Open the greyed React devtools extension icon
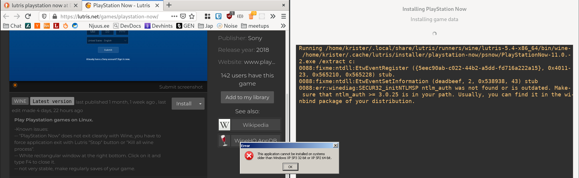This screenshot has height=178, width=579. (262, 16)
